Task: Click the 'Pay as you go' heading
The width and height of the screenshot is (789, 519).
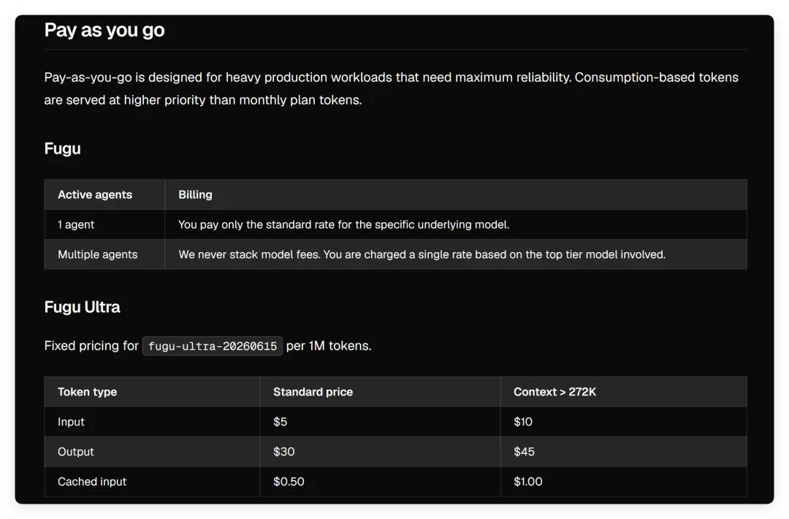Action: point(104,30)
